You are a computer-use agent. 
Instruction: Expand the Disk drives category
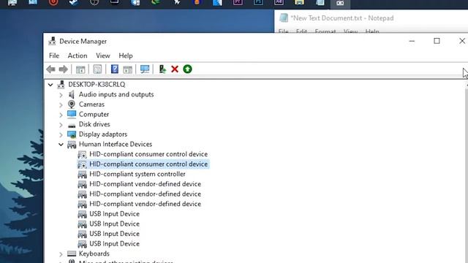pos(61,125)
